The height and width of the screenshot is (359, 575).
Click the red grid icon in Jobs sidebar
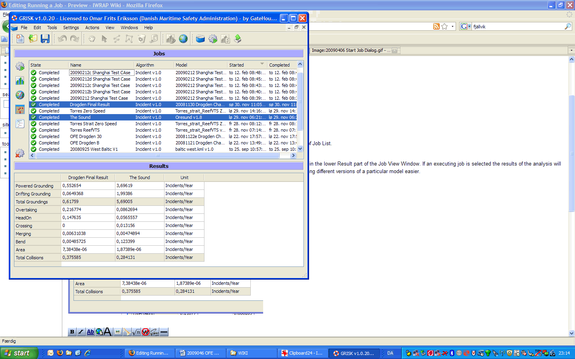point(20,109)
